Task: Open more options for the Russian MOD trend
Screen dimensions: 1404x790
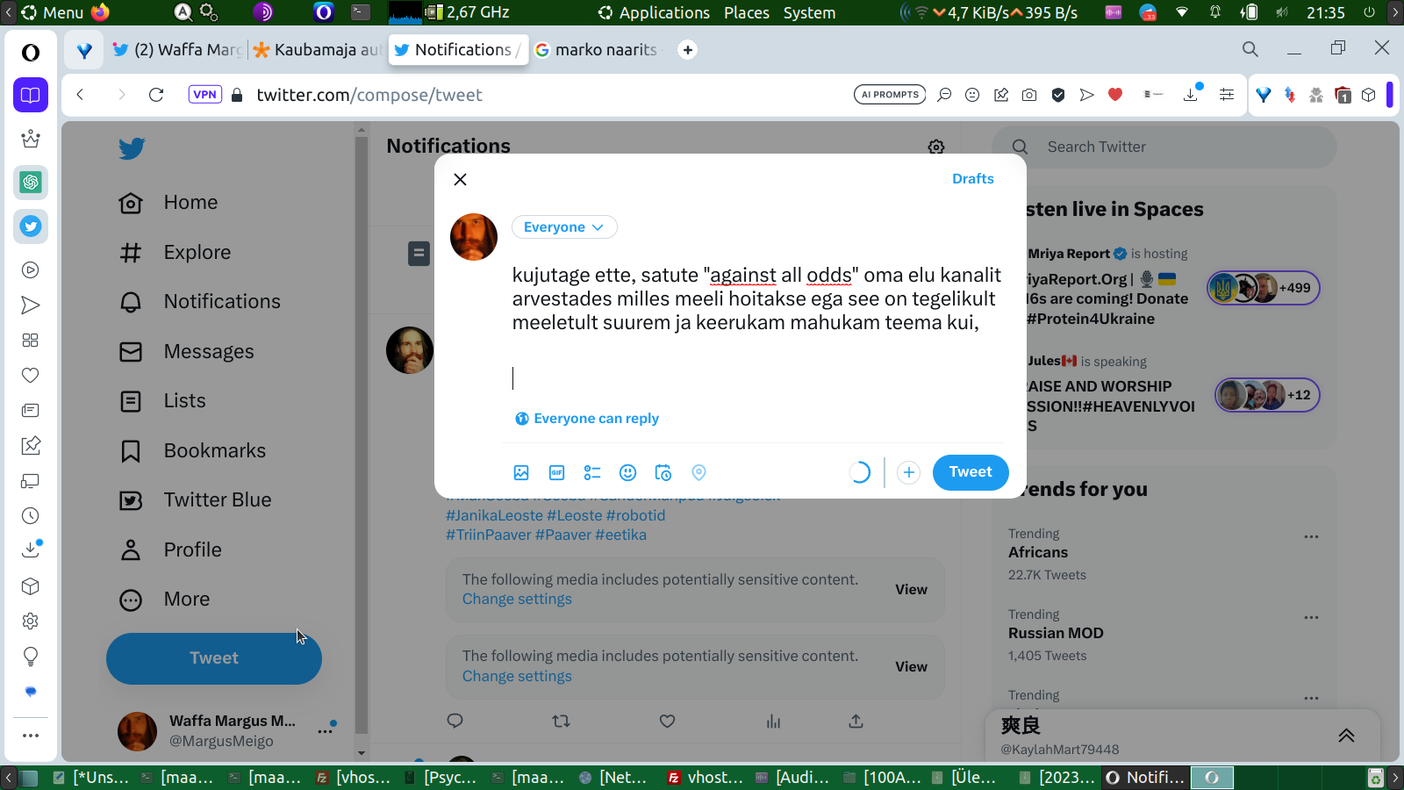Action: tap(1311, 617)
